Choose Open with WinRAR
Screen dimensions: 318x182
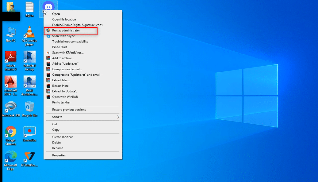coord(83,97)
